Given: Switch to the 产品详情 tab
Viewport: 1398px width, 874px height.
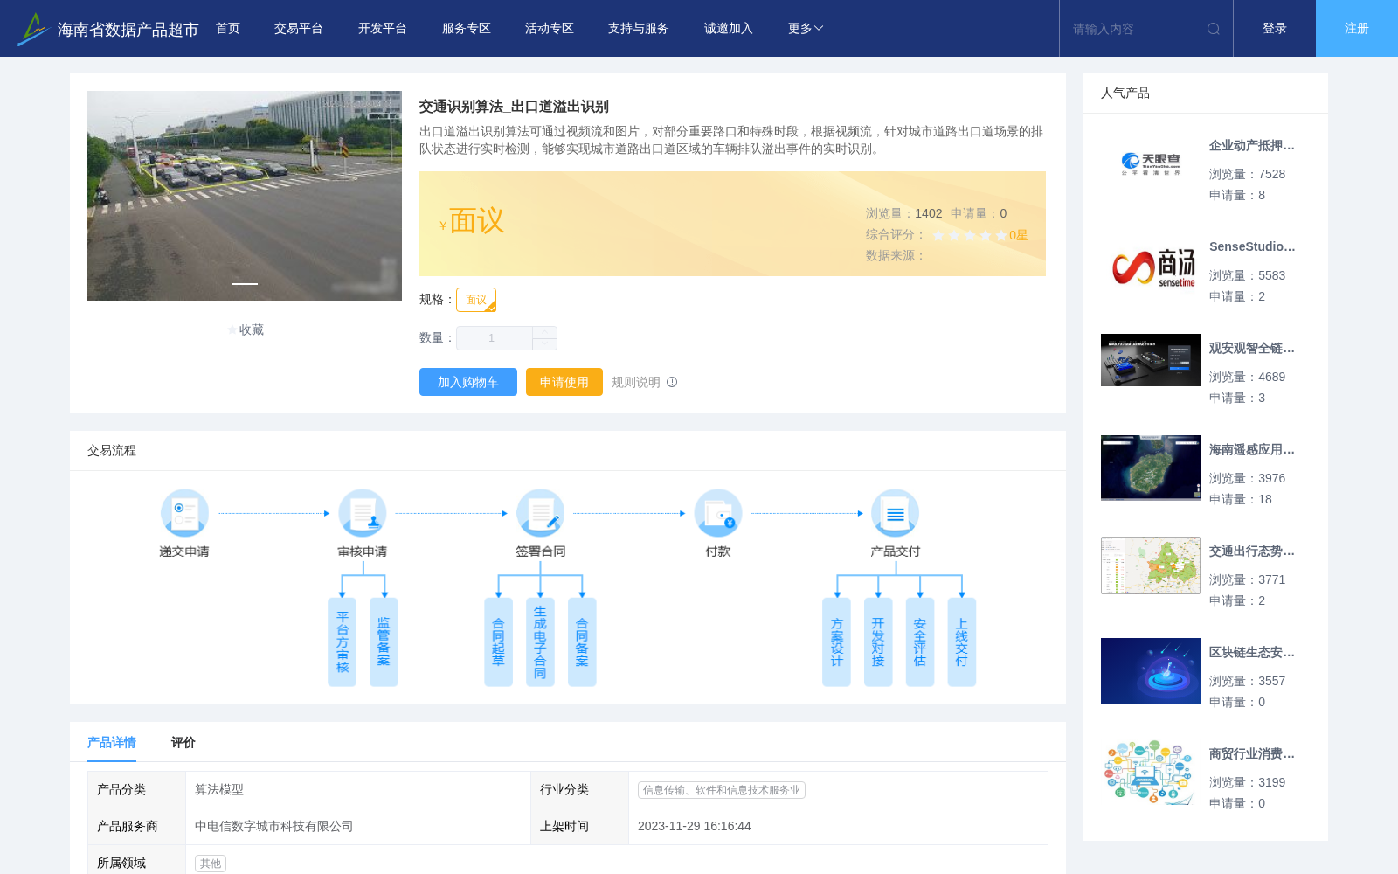Looking at the screenshot, I should (112, 742).
